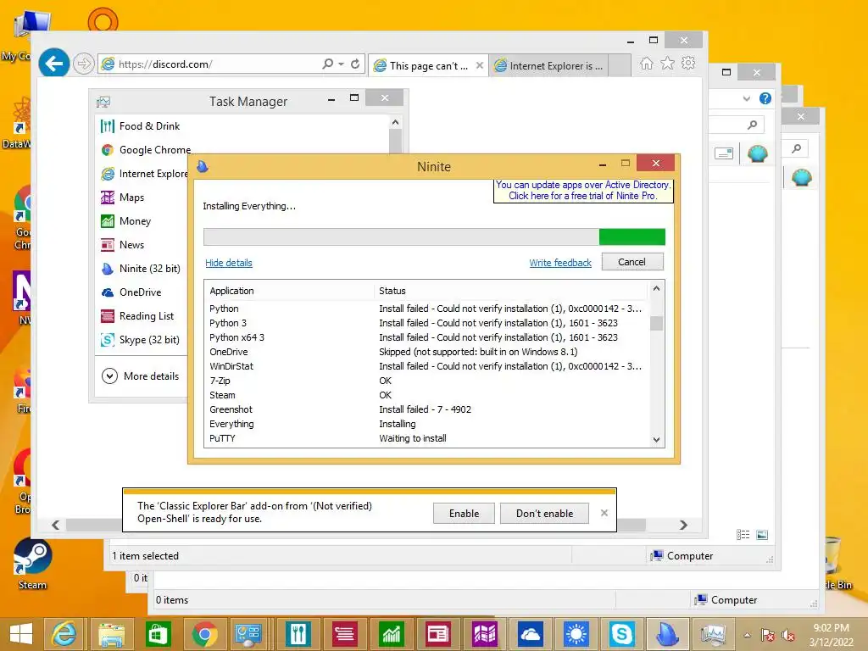Select News in Task Manager

123,245
